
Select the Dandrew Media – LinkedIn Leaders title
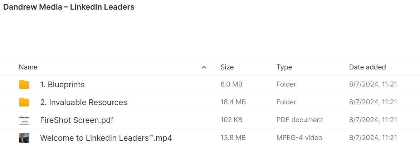[69, 7]
